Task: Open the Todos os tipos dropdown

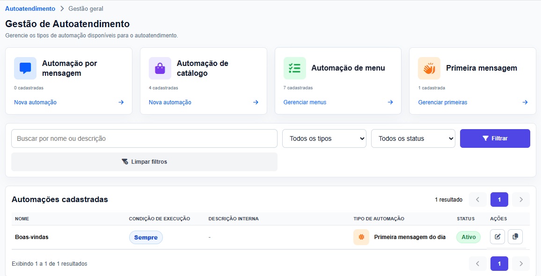Action: coord(324,138)
